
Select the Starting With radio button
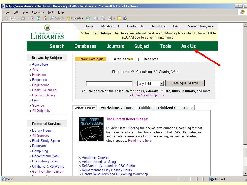click(x=155, y=71)
